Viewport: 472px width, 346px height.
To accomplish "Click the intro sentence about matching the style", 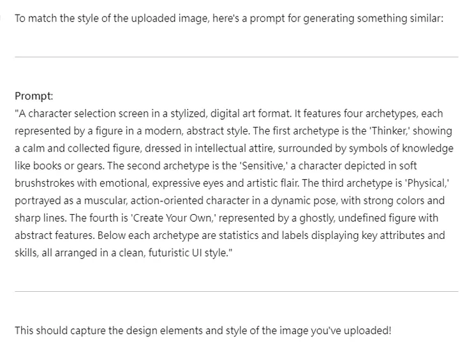I will (x=228, y=18).
